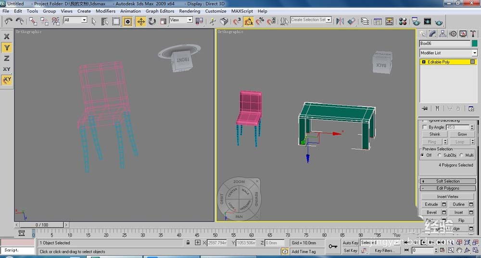481x258 pixels.
Task: Enable the By Angle checkbox
Action: point(425,127)
